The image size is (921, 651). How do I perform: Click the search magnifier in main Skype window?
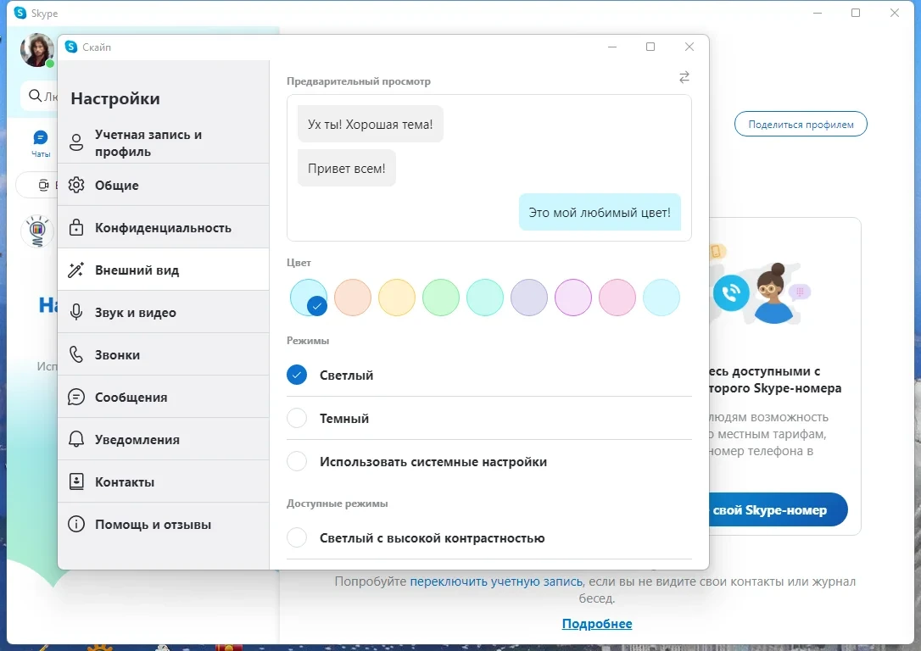(x=36, y=96)
